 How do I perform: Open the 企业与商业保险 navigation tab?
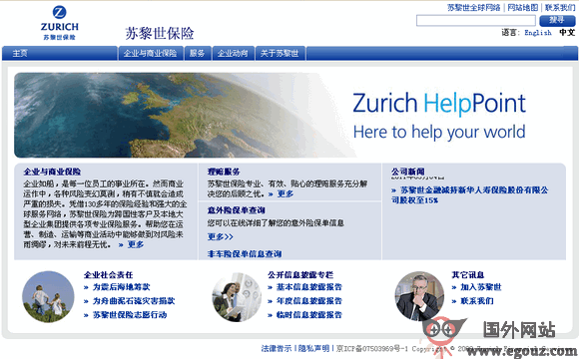pyautogui.click(x=151, y=53)
